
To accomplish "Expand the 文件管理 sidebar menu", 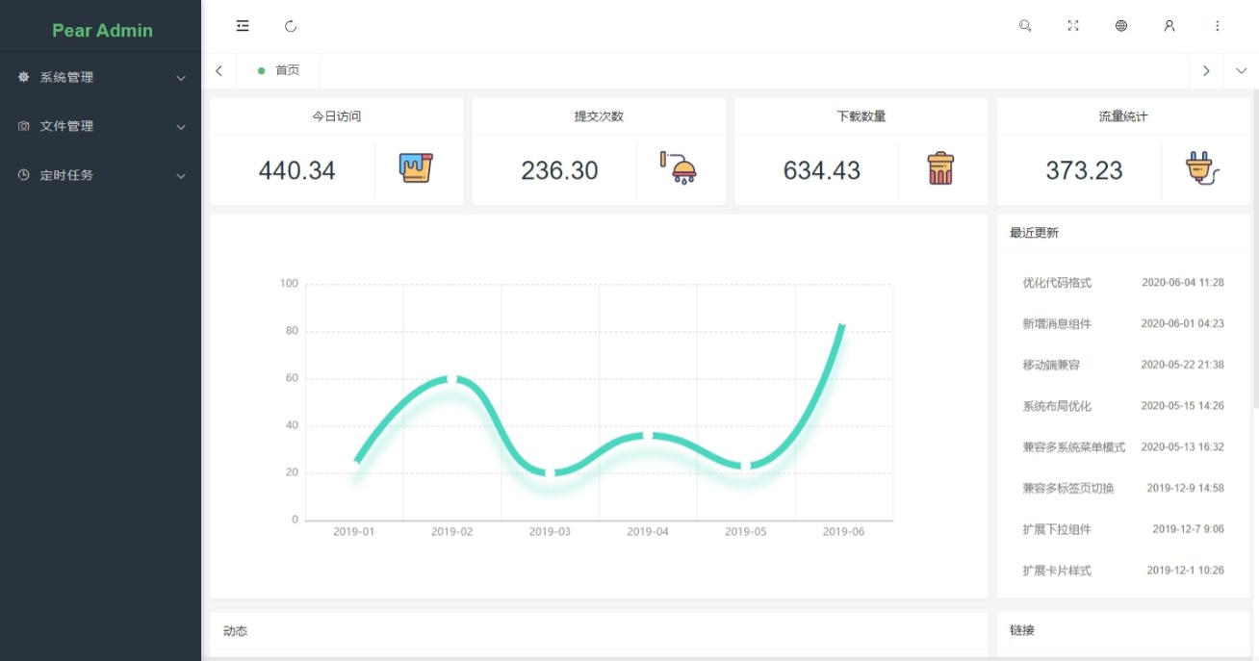I will click(x=101, y=126).
